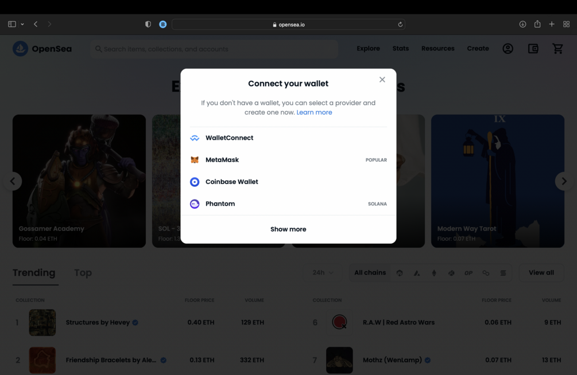577x375 pixels.
Task: Open the Explore menu
Action: pyautogui.click(x=368, y=49)
